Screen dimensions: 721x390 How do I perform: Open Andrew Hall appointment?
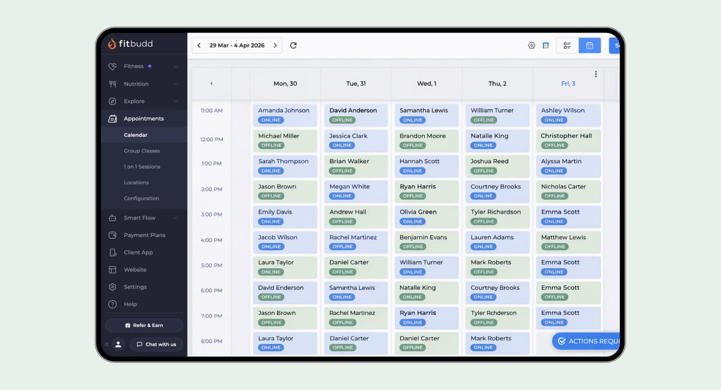coord(356,217)
